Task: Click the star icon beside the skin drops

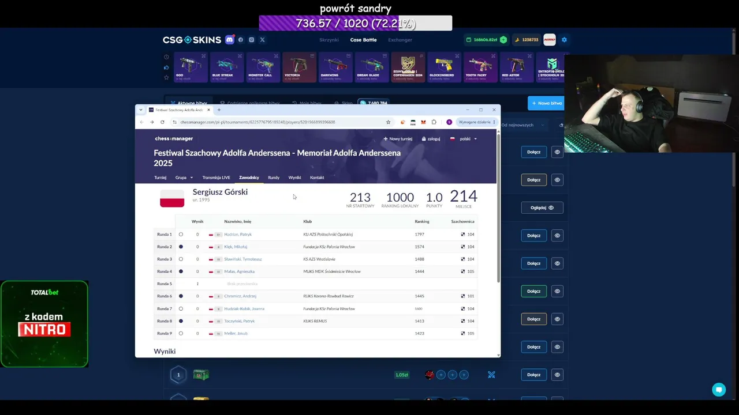Action: point(166,77)
